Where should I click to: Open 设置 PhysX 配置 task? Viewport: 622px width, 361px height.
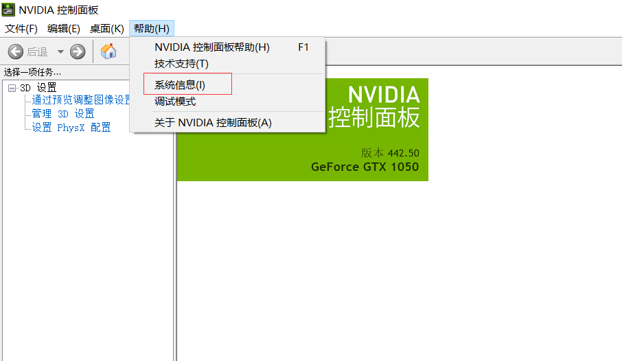[x=71, y=128]
